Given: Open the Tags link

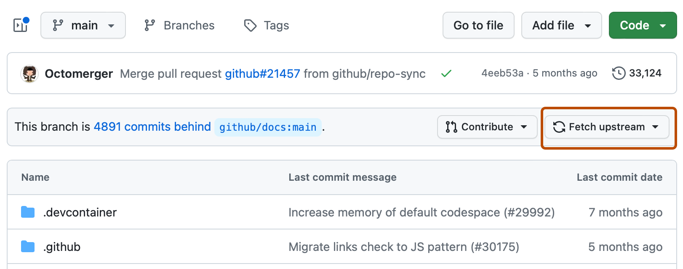Looking at the screenshot, I should tap(267, 25).
